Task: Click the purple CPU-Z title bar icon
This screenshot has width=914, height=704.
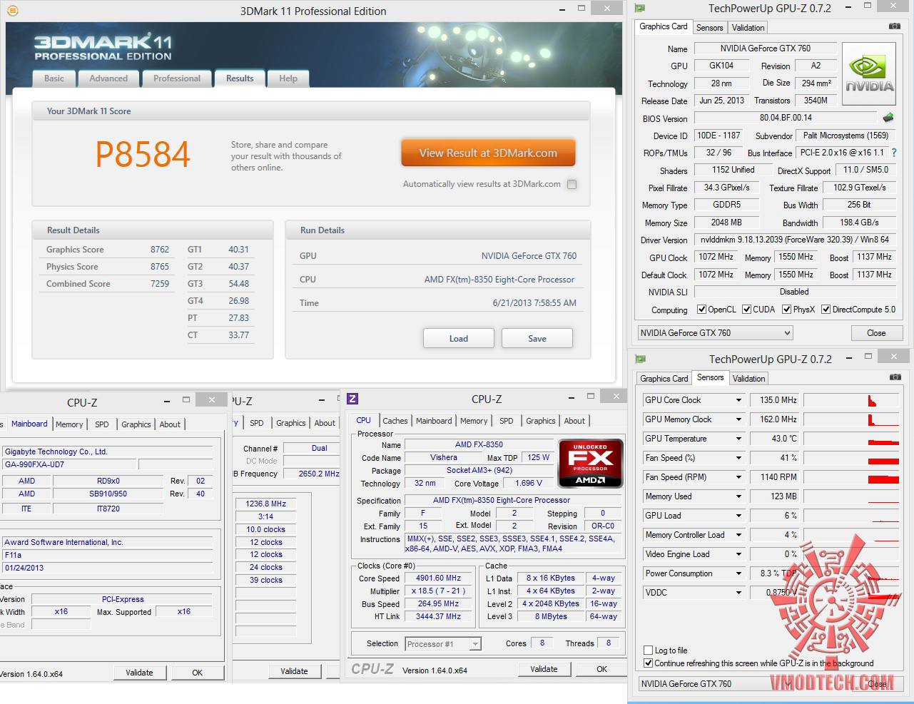Action: tap(352, 399)
